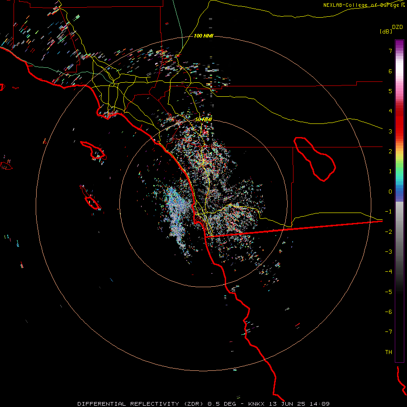
Task: Click the '13 JUN 25 14:09' timestamp
Action: click(300, 404)
